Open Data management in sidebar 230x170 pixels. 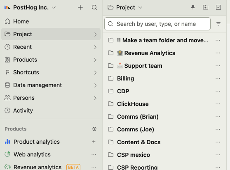[x=51, y=85]
